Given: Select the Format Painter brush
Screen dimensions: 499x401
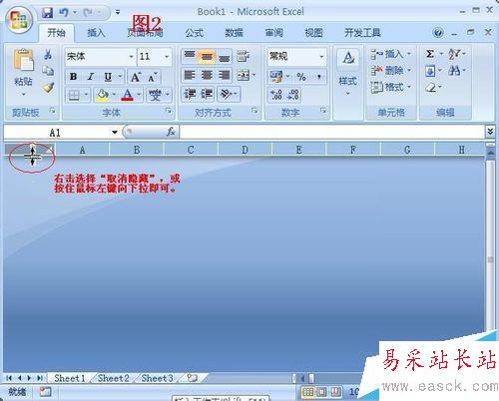Looking at the screenshot, I should [x=48, y=88].
